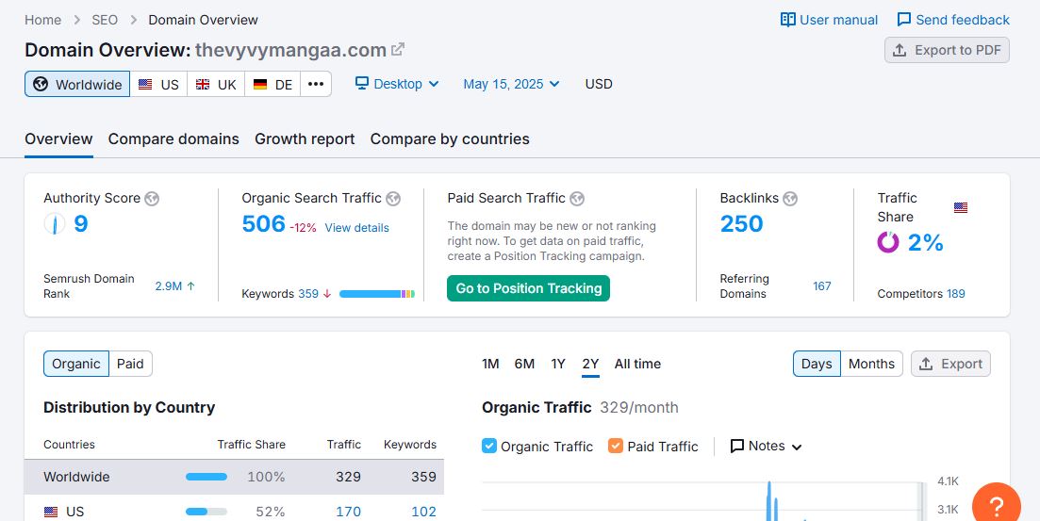Image resolution: width=1040 pixels, height=521 pixels.
Task: Open the 250 backlinks number link
Action: [741, 224]
